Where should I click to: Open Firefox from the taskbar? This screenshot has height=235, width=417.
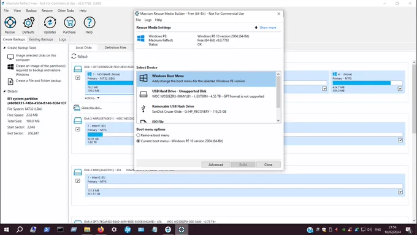pos(101,229)
